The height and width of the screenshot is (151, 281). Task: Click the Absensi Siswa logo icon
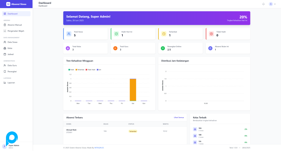pyautogui.click(x=8, y=4)
